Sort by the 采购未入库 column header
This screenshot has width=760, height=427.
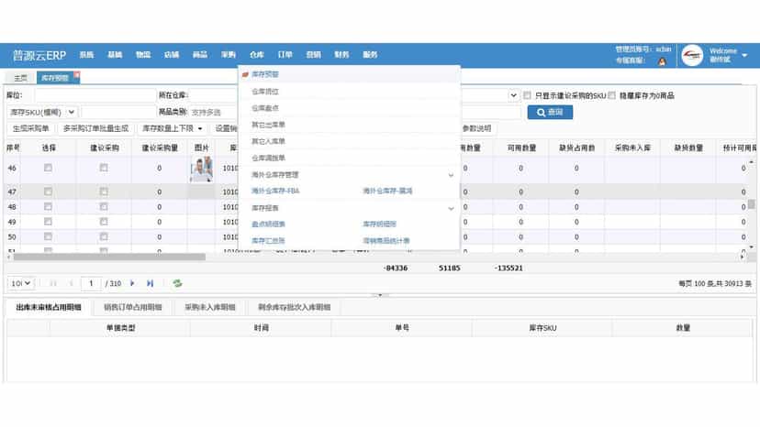click(x=632, y=148)
